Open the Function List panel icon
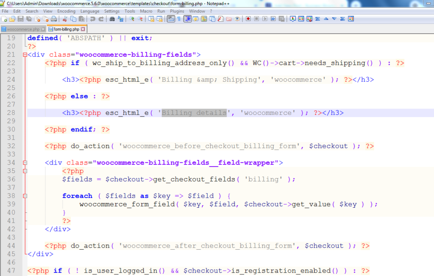Screen dimensions: 434x276 220,19
